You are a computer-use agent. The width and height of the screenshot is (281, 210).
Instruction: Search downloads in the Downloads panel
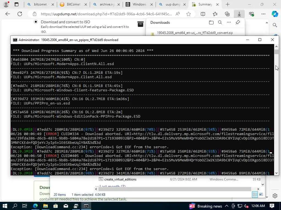[x=220, y=22]
